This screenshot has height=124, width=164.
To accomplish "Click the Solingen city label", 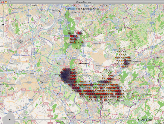I will 118,86.
